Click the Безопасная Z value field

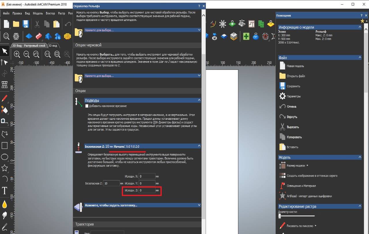click(111, 183)
